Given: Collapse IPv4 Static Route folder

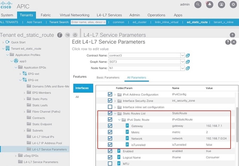Looking at the screenshot, I should click(x=119, y=120).
